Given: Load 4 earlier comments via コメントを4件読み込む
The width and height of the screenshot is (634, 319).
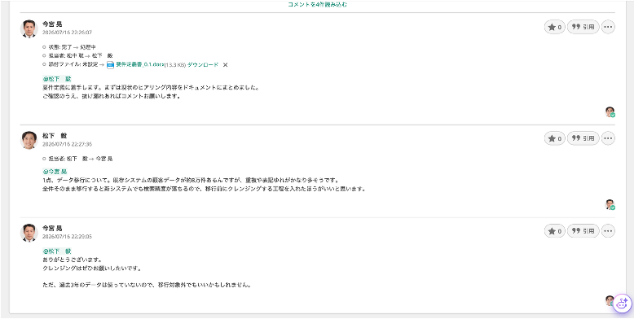Looking at the screenshot, I should coord(317,4).
